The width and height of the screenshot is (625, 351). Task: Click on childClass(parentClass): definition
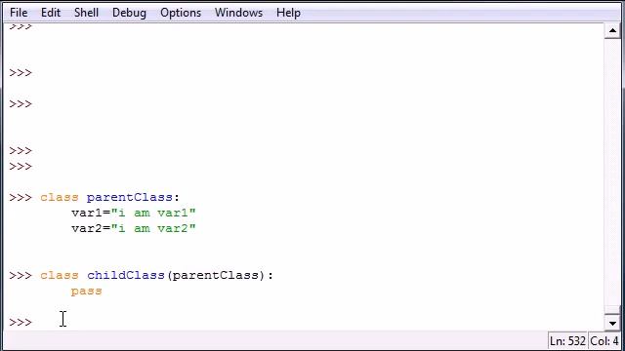point(180,275)
